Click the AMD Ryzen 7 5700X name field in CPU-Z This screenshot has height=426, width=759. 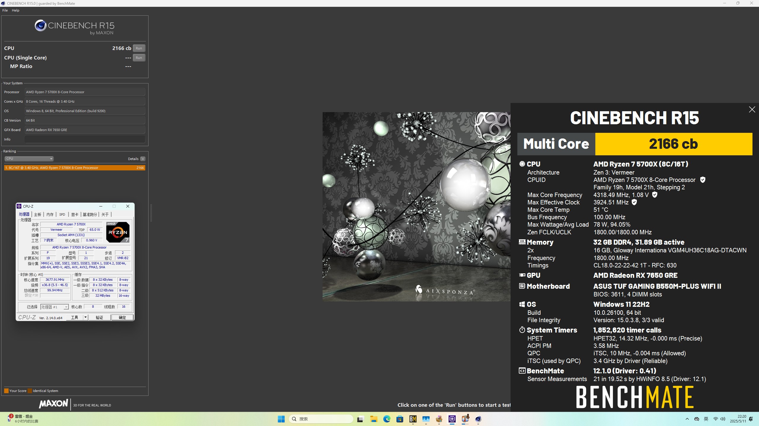(x=71, y=224)
